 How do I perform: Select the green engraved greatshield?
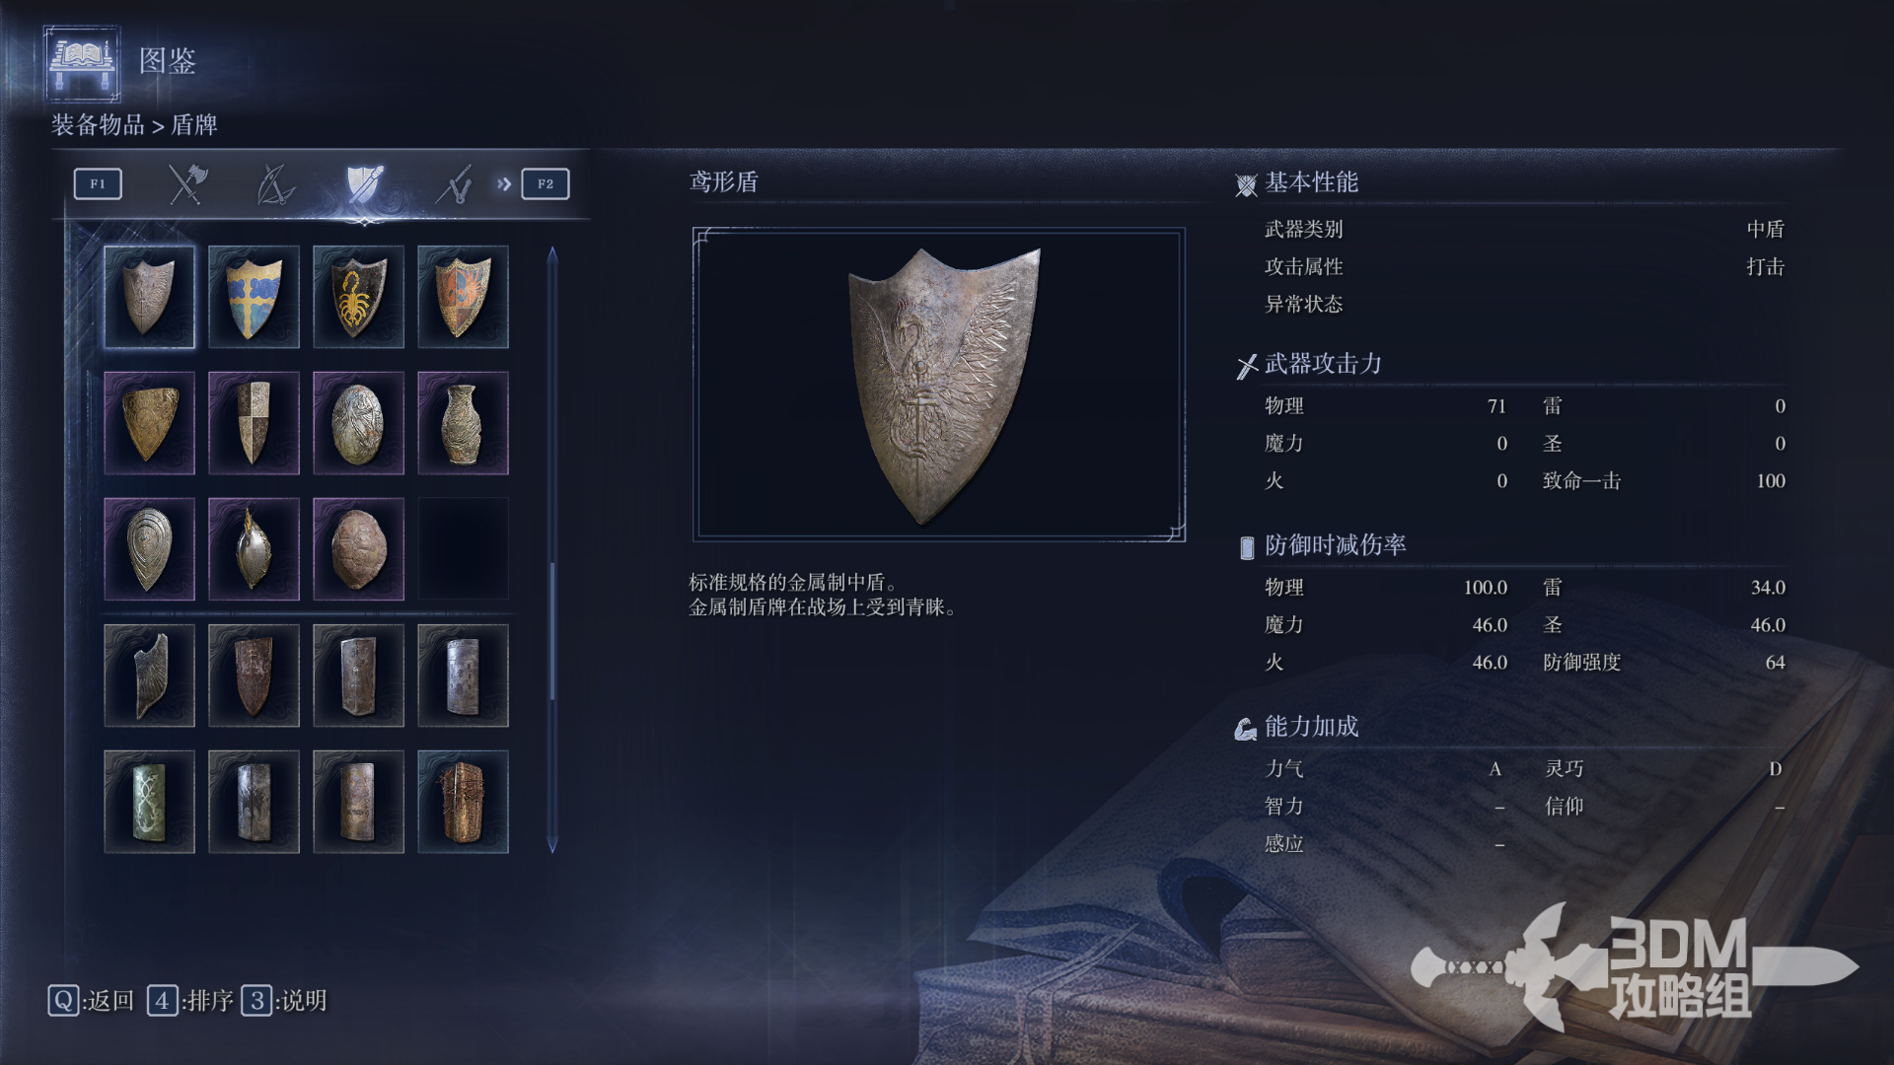point(149,802)
